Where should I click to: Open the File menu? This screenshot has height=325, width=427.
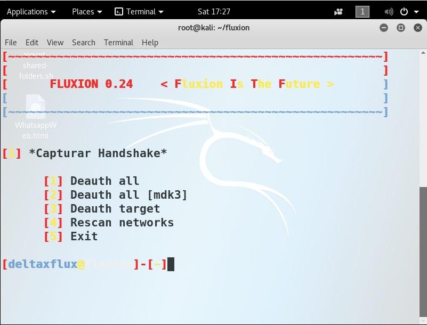click(x=11, y=43)
